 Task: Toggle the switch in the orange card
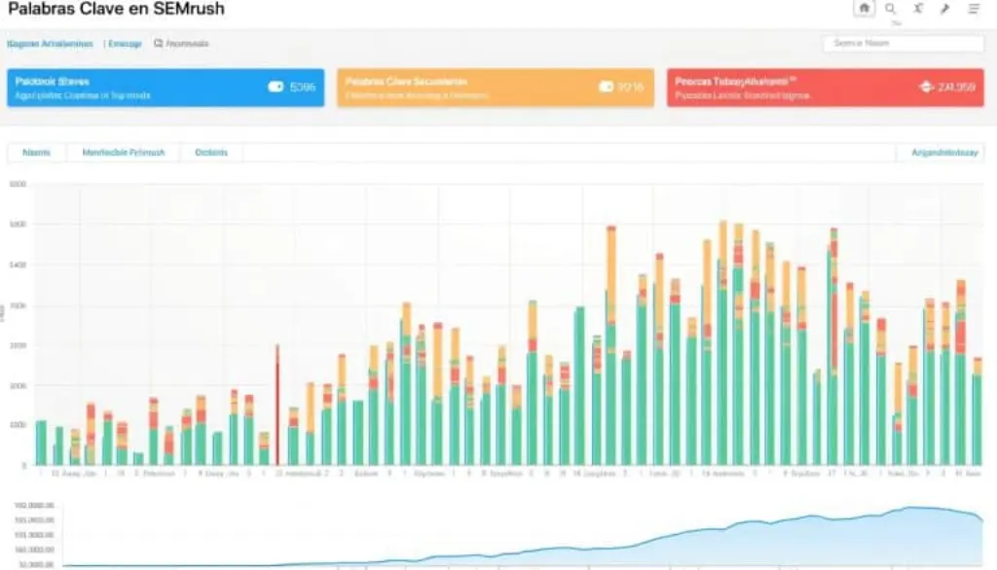(x=606, y=87)
